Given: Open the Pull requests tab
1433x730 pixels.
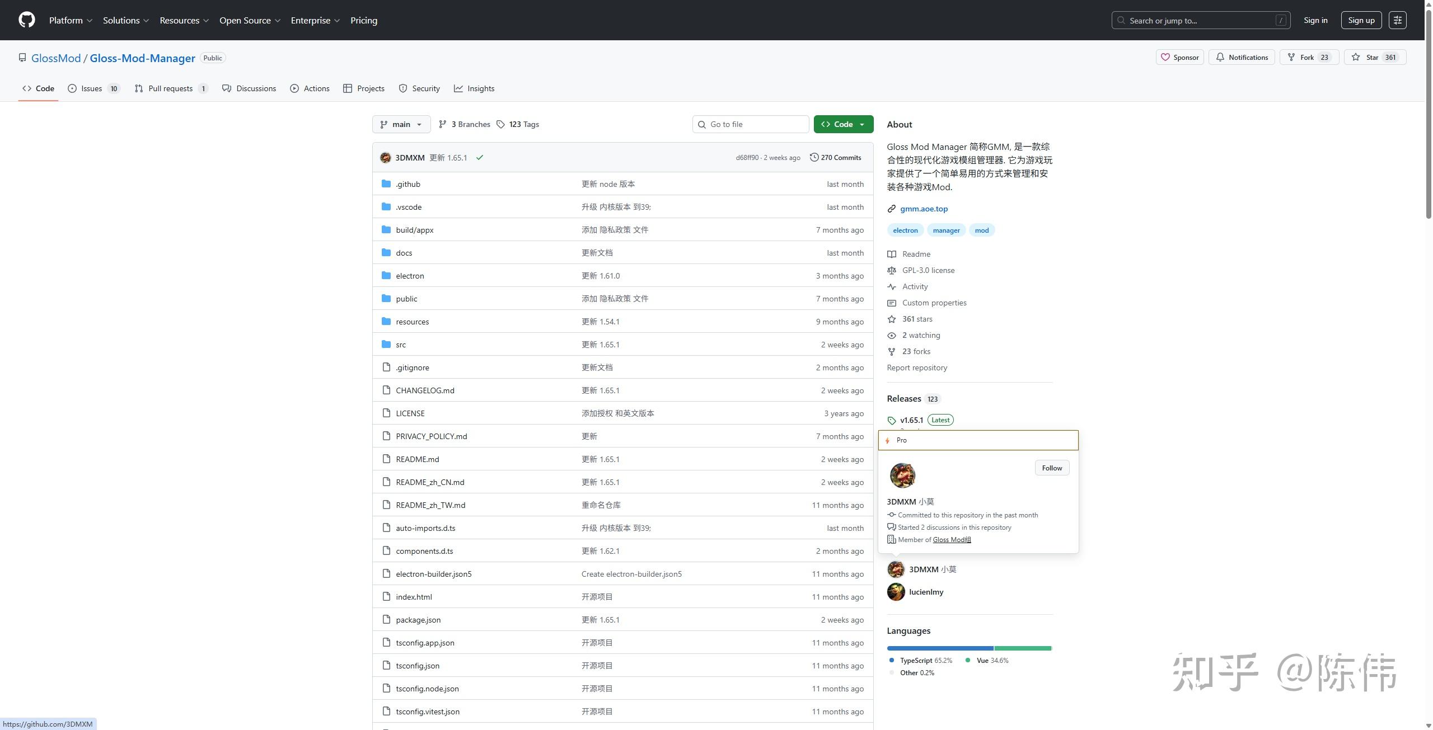Looking at the screenshot, I should pos(171,88).
